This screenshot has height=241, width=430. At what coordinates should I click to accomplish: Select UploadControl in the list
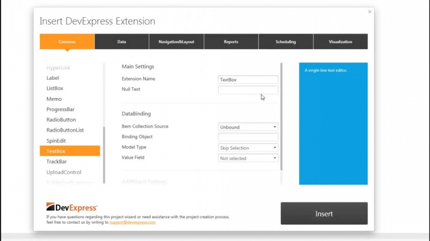pos(64,172)
